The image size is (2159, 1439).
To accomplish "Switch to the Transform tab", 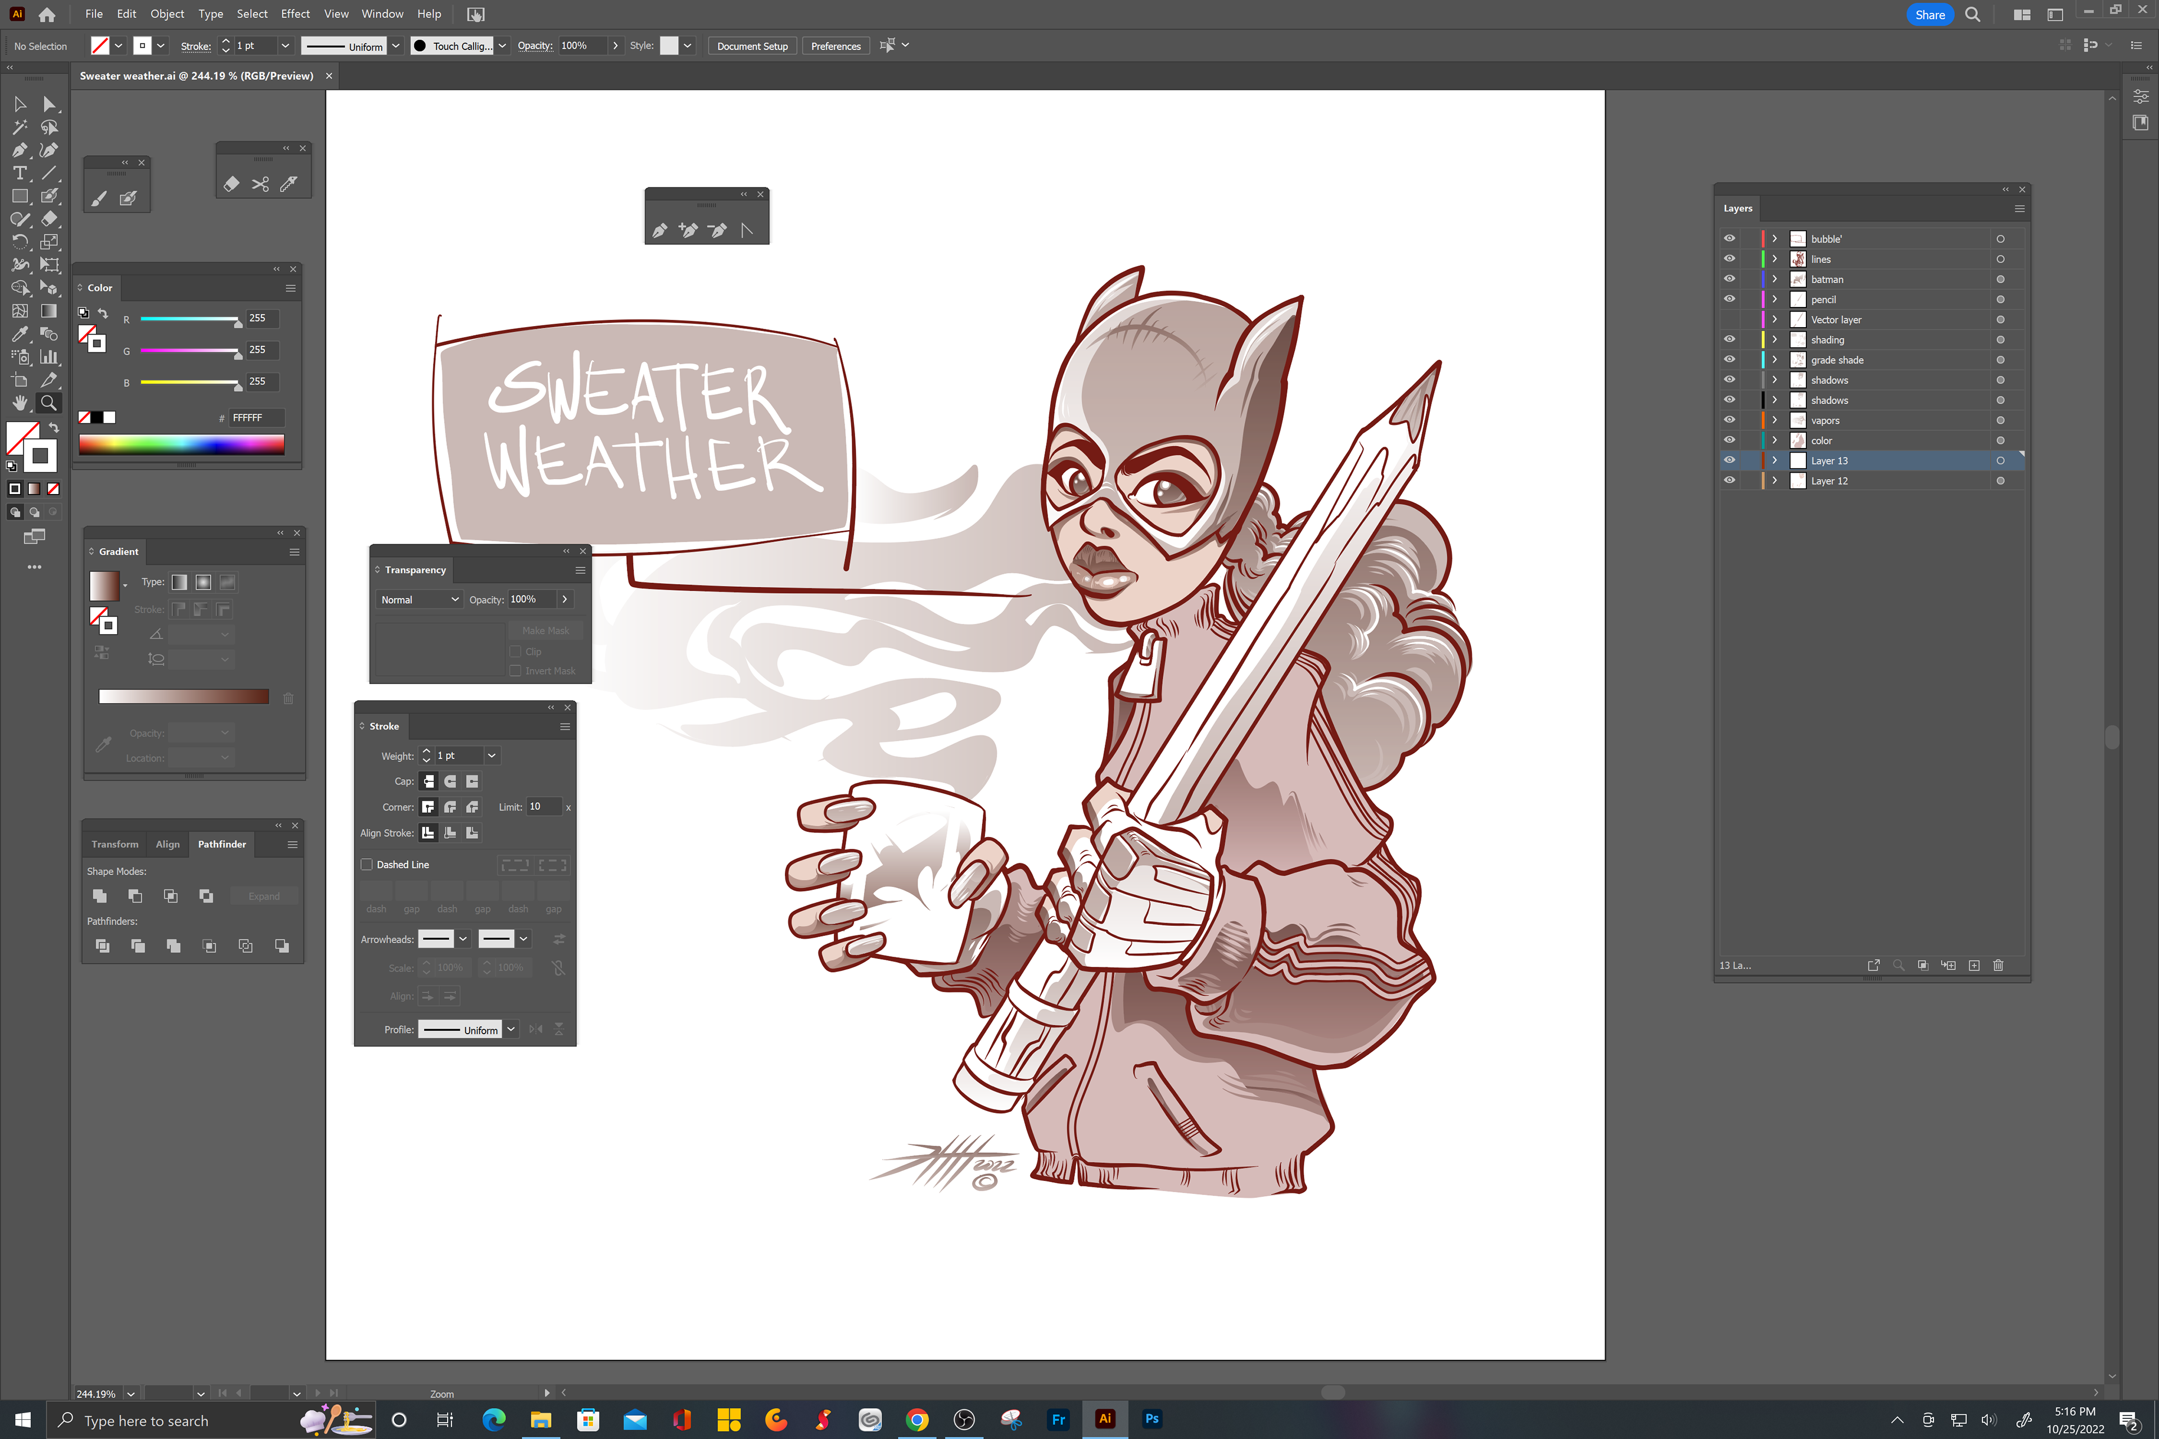I will coord(115,844).
